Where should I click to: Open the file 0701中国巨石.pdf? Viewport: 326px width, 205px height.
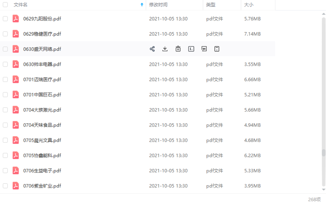click(x=42, y=95)
